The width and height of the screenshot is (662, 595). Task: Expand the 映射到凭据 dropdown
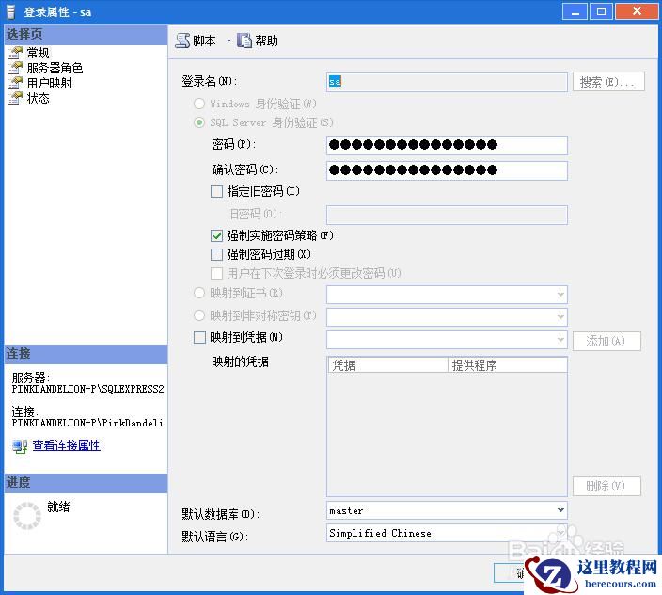[560, 340]
